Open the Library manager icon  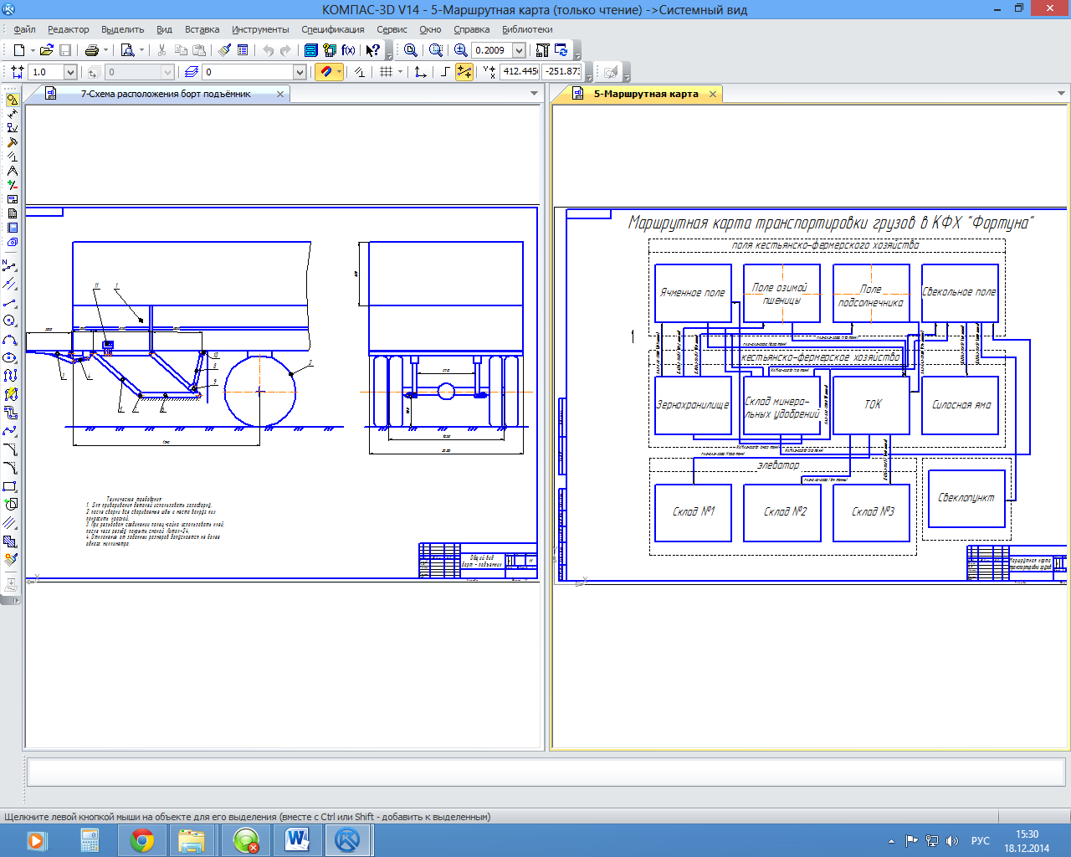pos(311,50)
